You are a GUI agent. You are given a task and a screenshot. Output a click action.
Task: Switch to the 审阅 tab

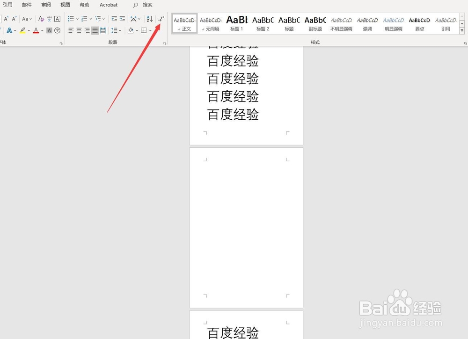pyautogui.click(x=46, y=5)
